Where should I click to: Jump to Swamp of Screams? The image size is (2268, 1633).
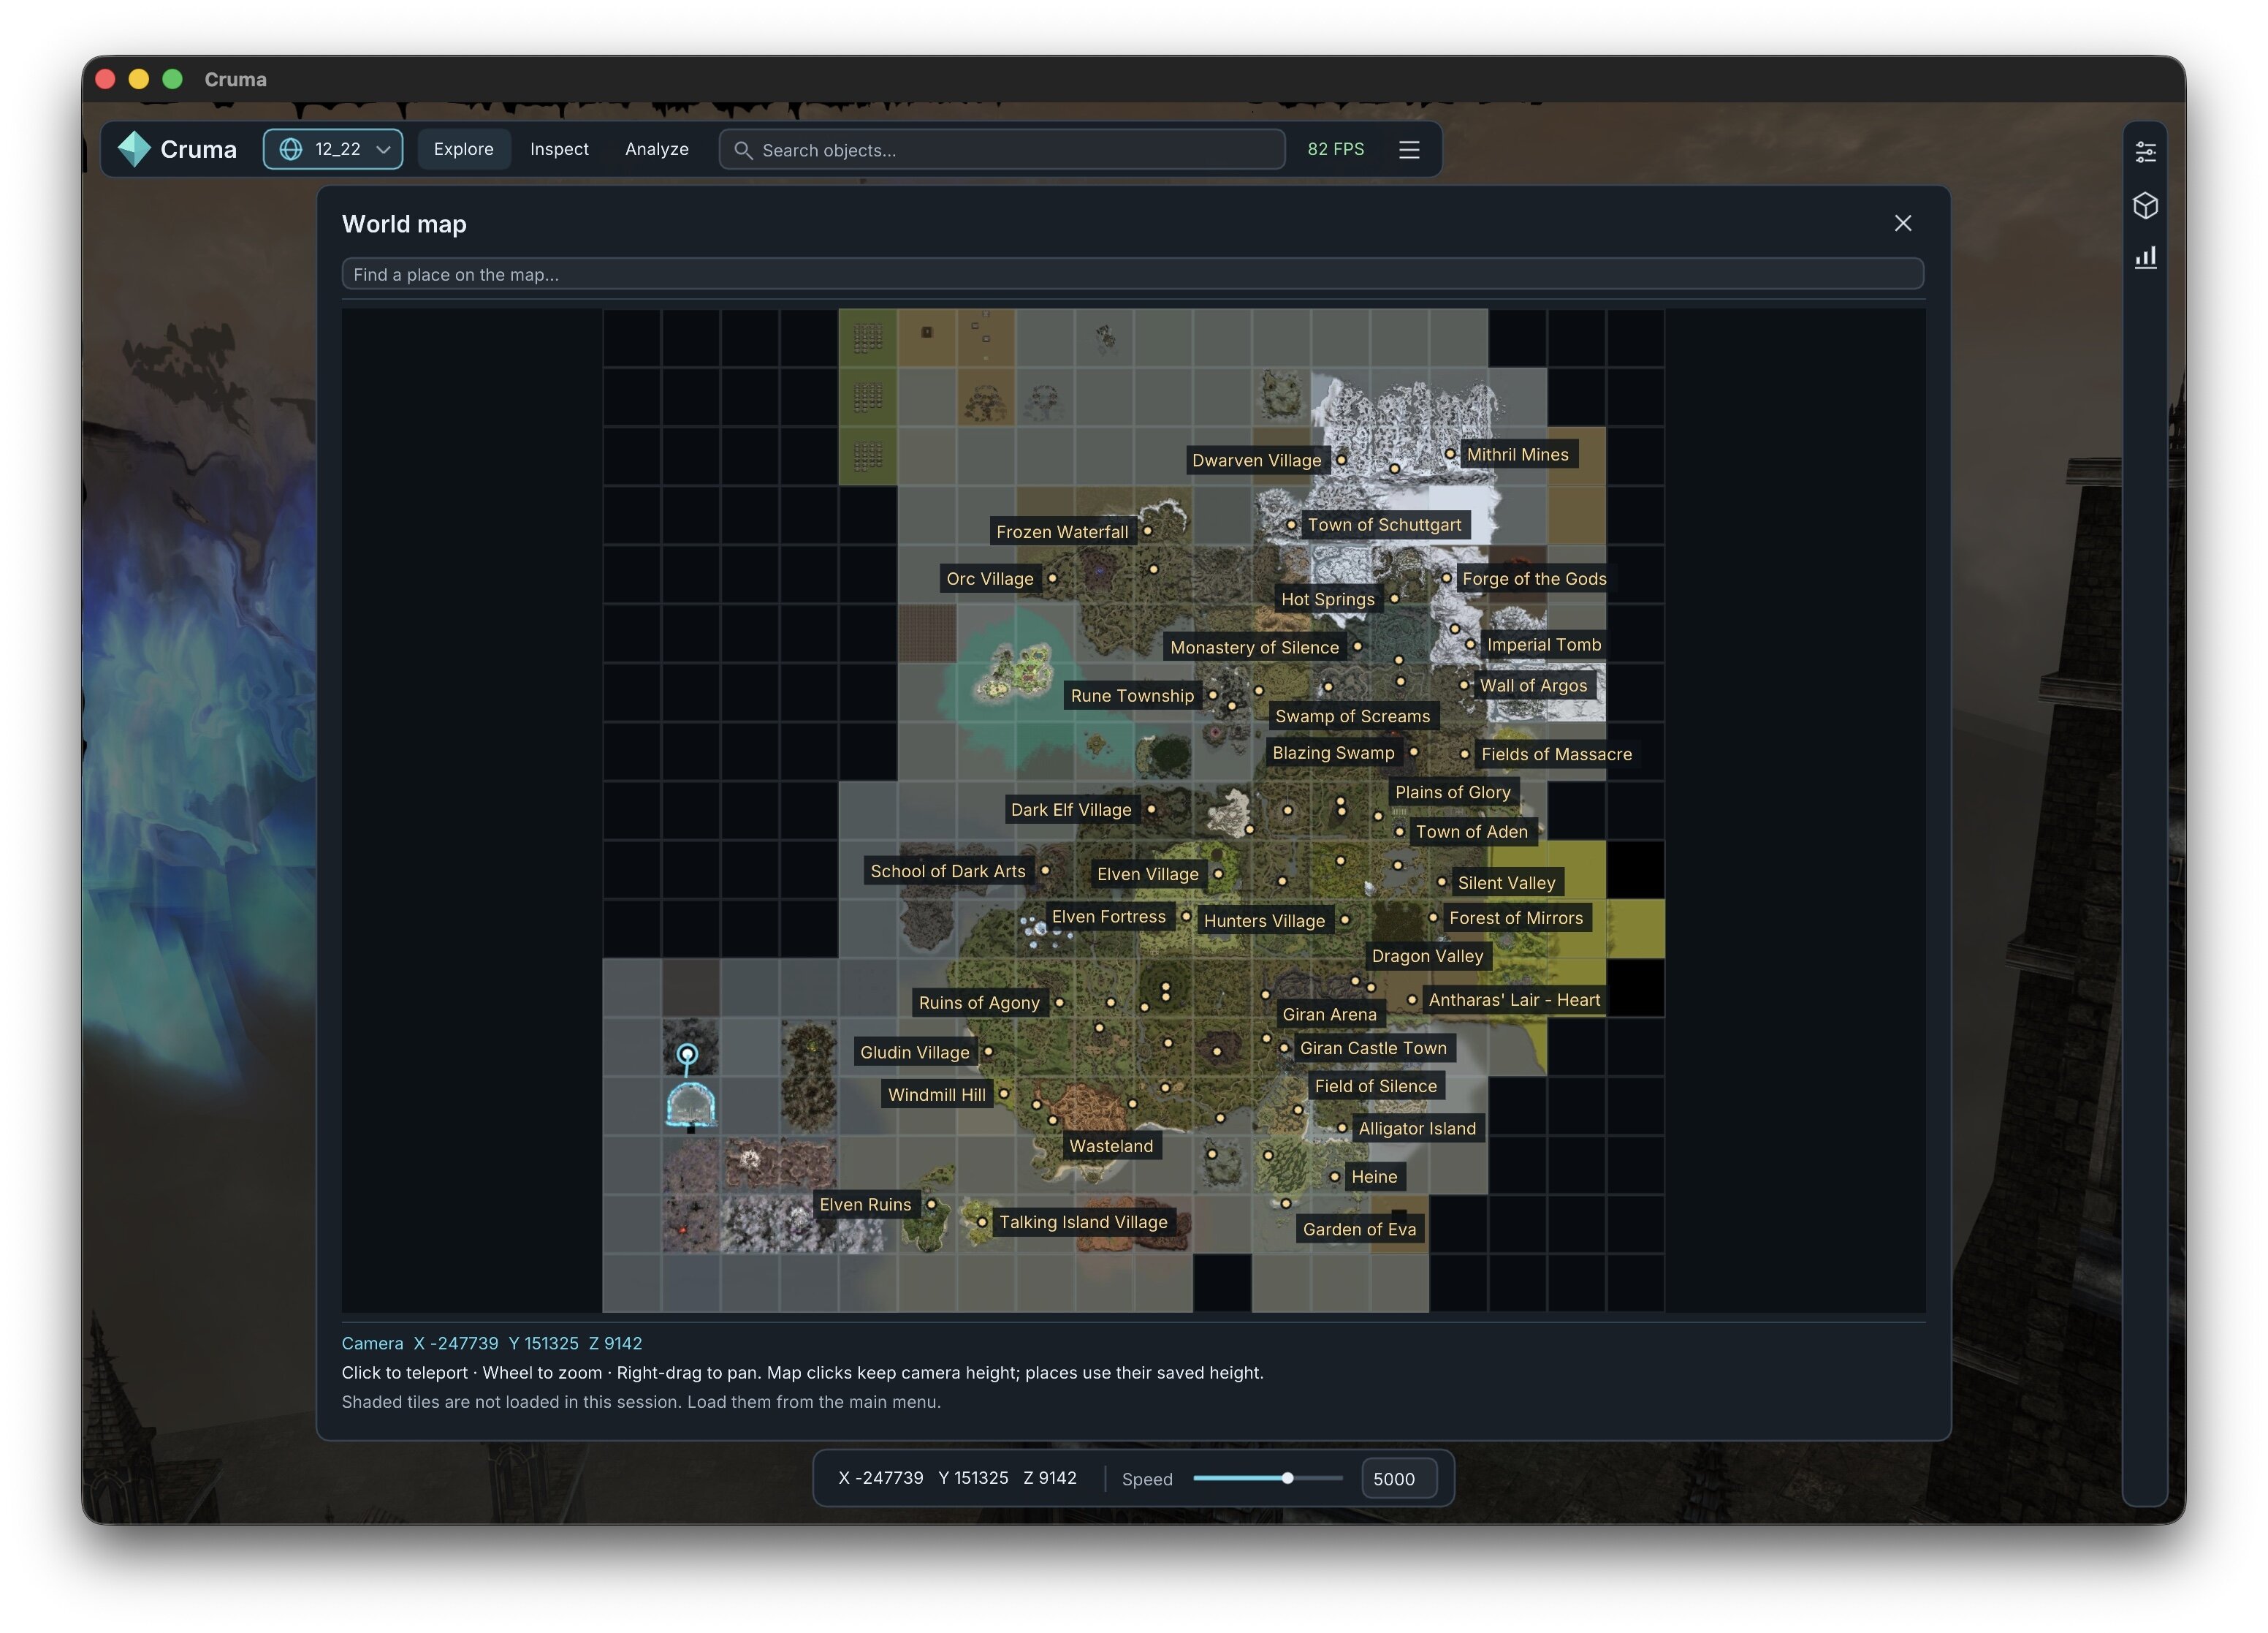click(x=1352, y=716)
